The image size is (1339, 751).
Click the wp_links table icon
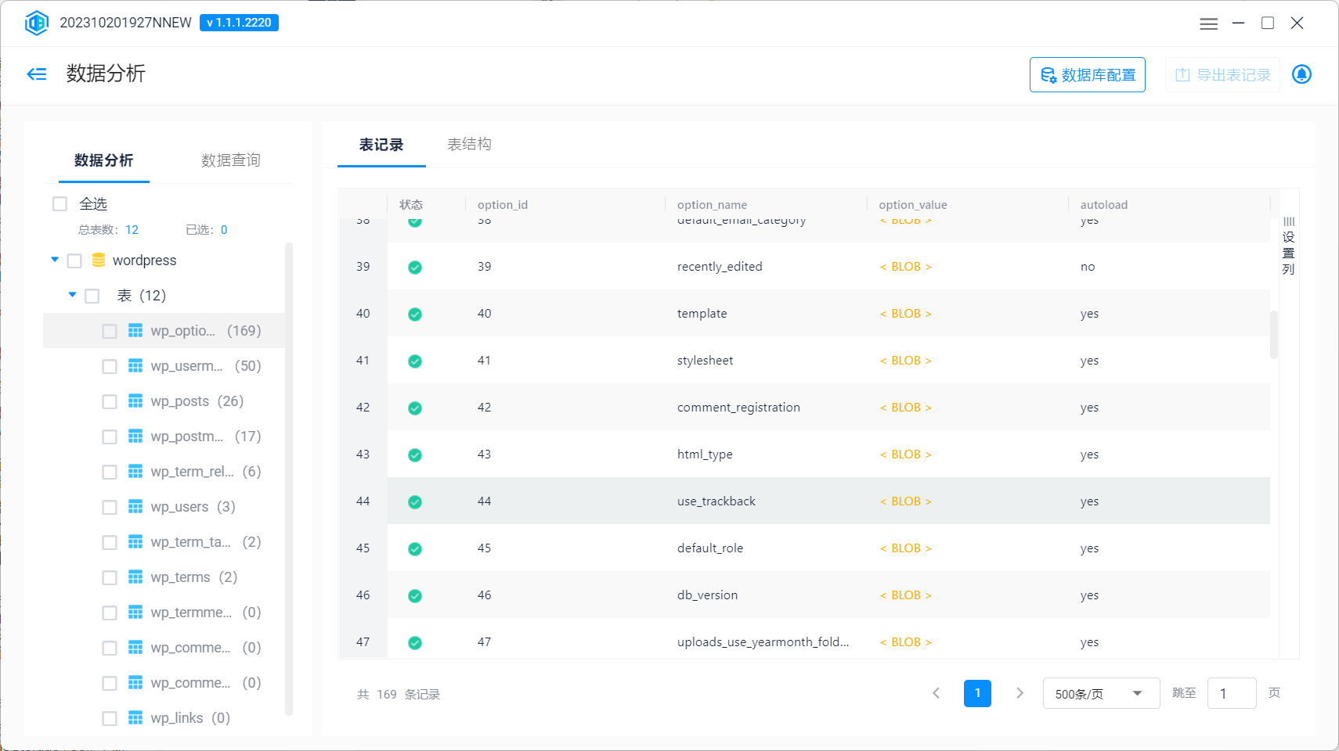click(135, 718)
